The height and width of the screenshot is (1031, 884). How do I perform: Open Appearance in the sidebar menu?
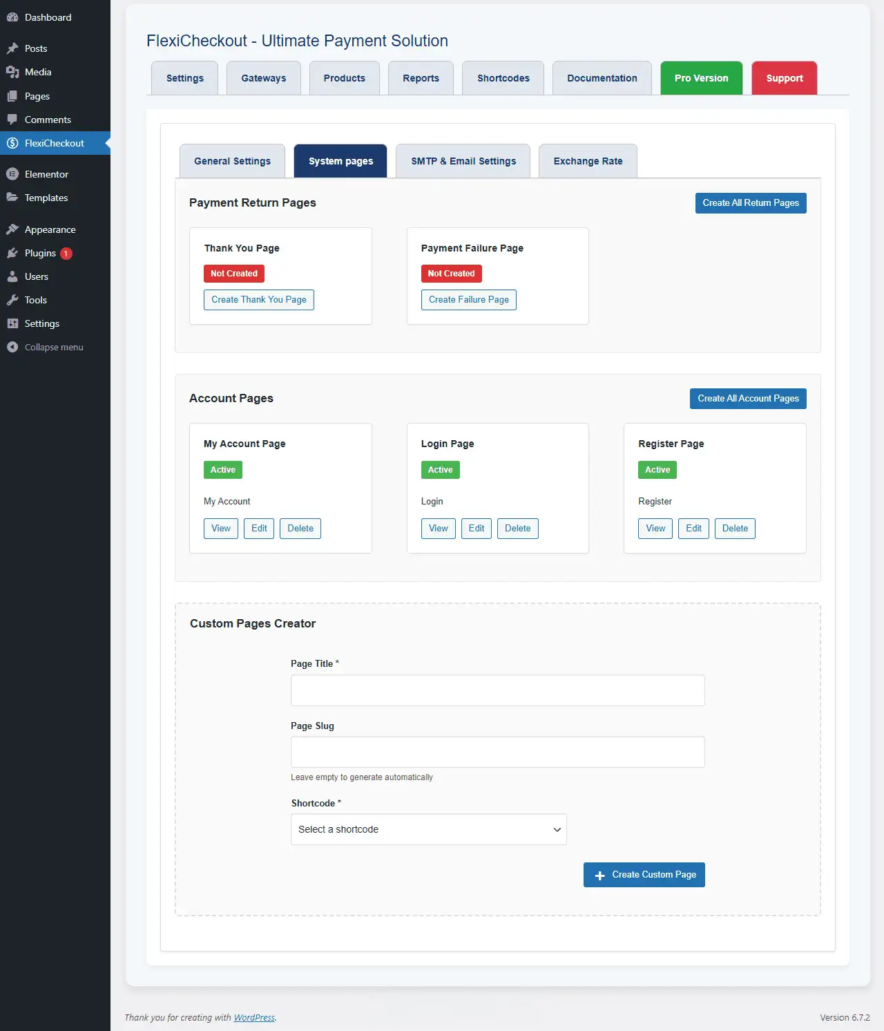[55, 229]
